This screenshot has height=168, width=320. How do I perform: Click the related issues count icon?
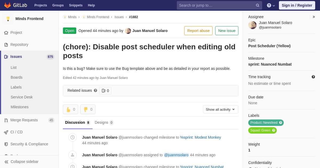[x=103, y=91]
